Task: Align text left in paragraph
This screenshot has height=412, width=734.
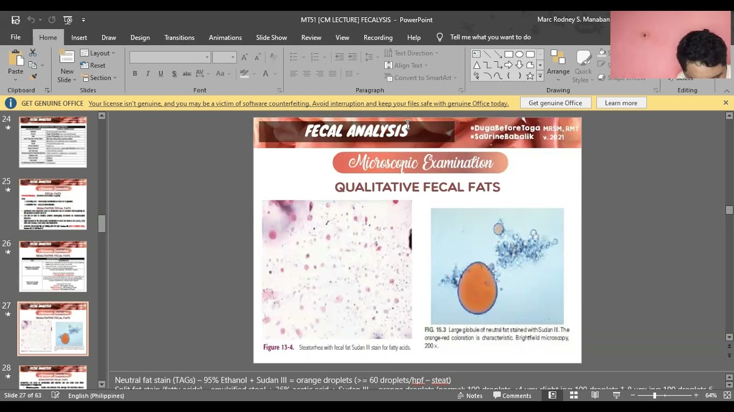Action: point(294,74)
